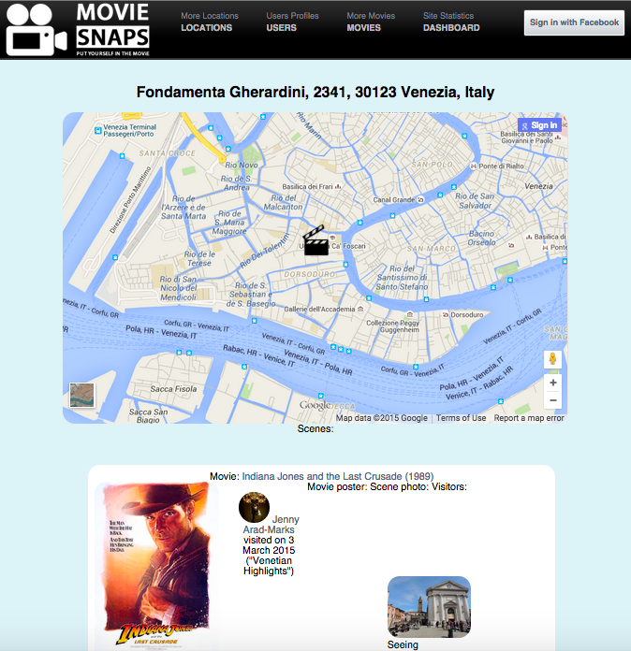Screen dimensions: 631x651
Task: Select the Street View pegman icon
Action: 553,359
